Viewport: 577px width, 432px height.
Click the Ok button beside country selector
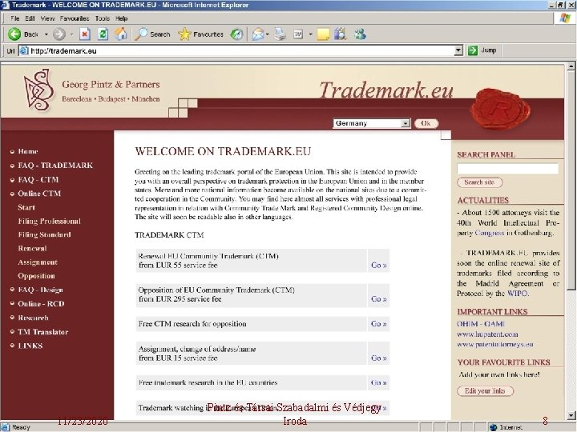[426, 123]
